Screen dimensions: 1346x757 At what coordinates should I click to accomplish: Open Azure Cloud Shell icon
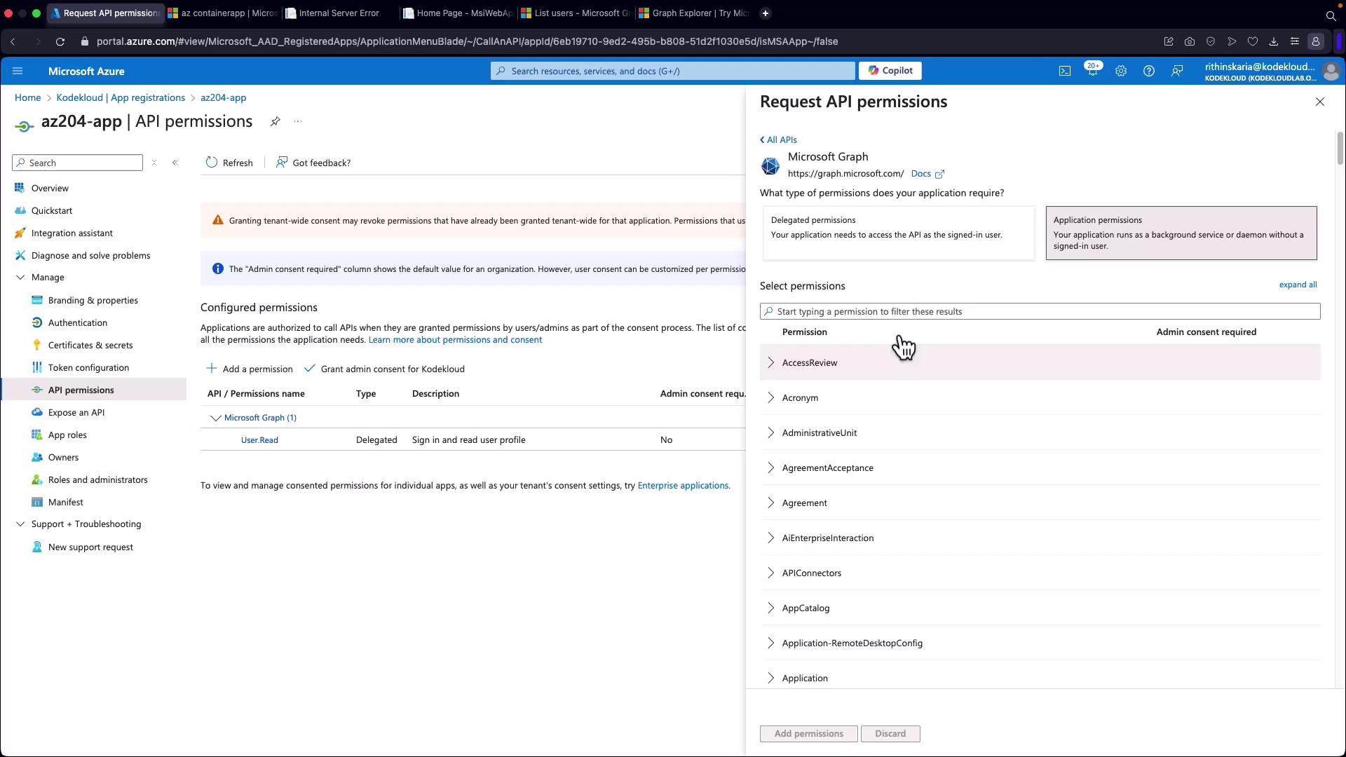[x=1064, y=71]
